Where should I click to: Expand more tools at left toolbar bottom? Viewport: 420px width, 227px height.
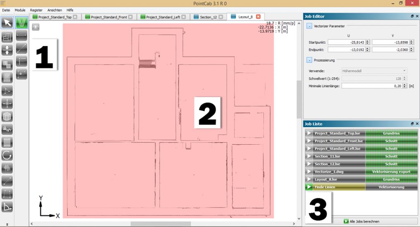7,224
